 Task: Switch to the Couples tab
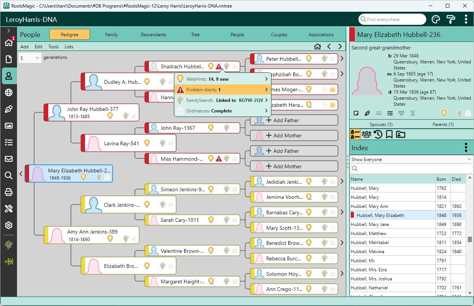[279, 35]
